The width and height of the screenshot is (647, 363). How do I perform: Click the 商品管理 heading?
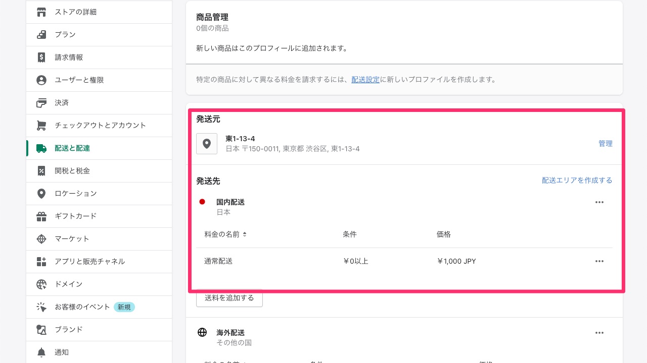[x=212, y=17]
